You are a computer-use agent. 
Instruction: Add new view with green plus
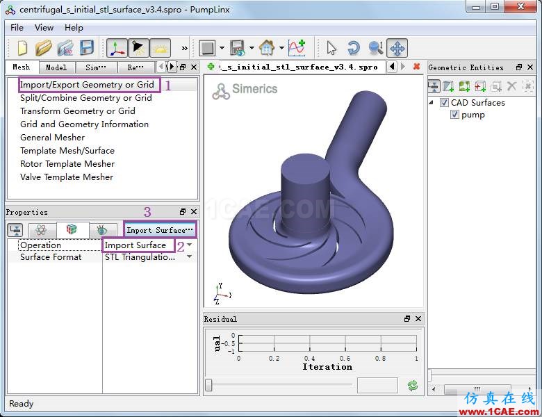click(x=211, y=67)
